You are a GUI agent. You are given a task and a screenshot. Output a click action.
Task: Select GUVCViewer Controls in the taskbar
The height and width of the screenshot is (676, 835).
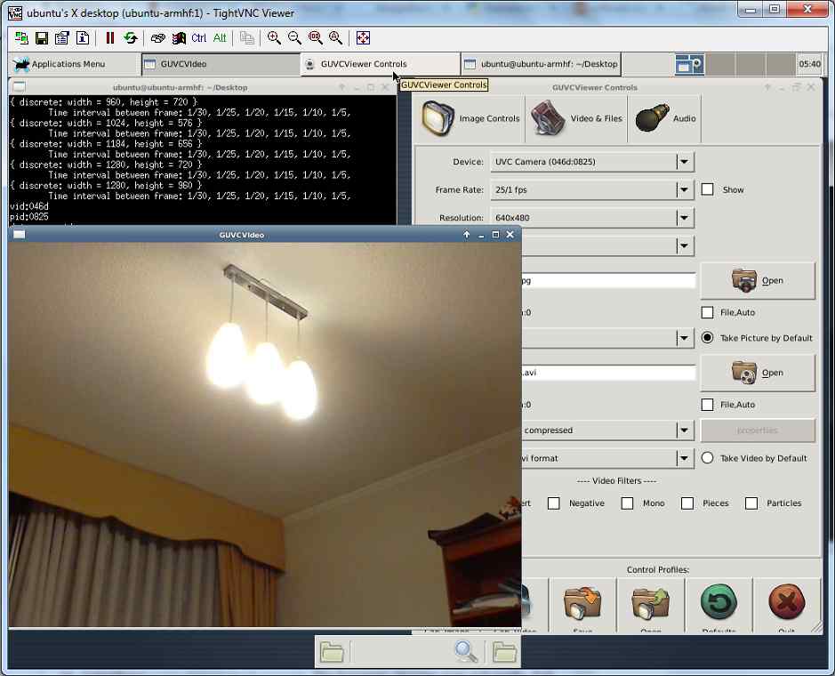tap(381, 64)
